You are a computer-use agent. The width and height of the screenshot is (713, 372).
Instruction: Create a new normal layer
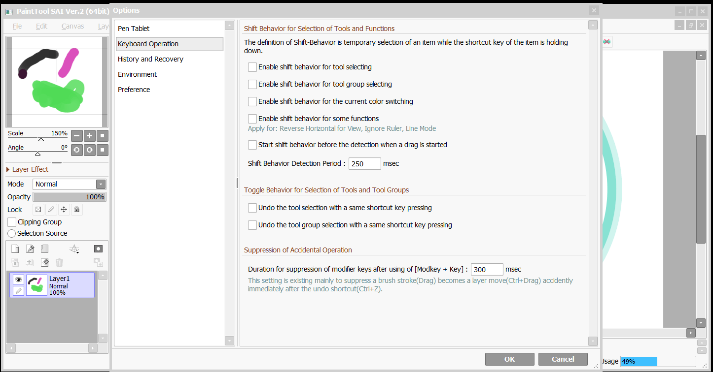[15, 249]
